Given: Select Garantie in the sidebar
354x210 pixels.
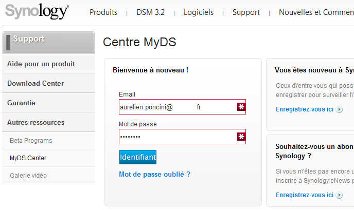Looking at the screenshot, I should click(22, 103).
